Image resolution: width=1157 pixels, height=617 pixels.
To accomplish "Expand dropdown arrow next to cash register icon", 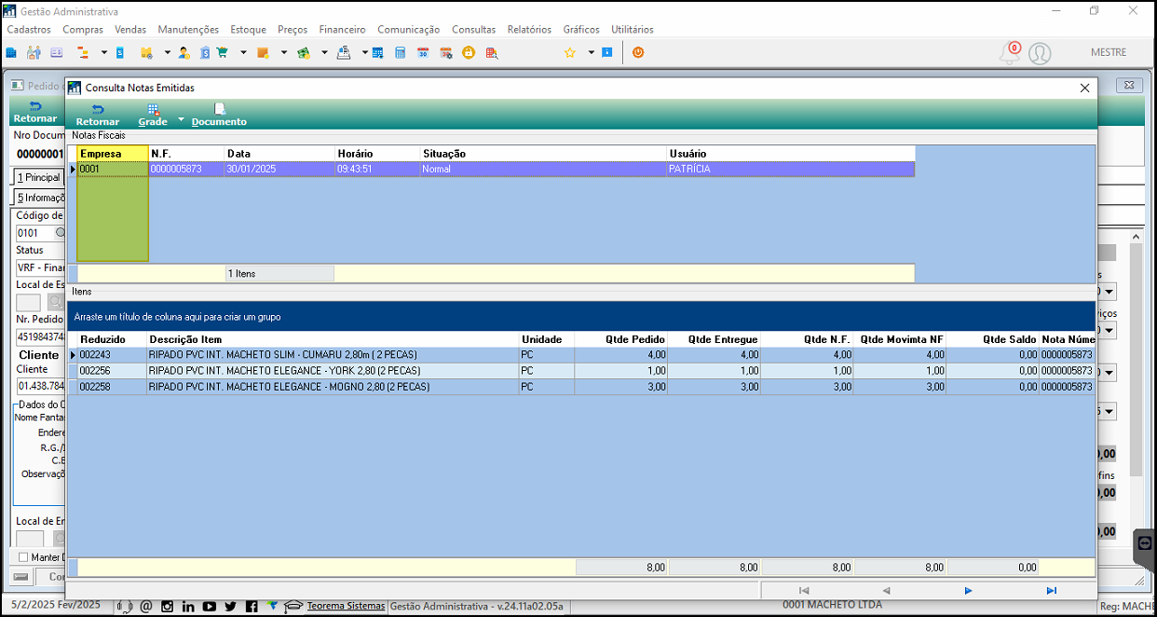I will click(364, 52).
